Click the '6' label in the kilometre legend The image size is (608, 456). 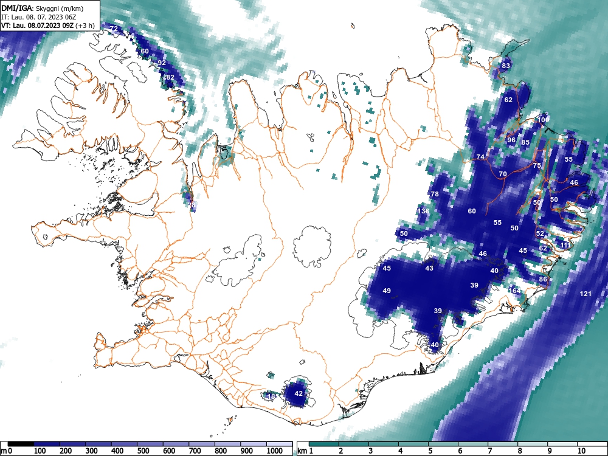460,451
